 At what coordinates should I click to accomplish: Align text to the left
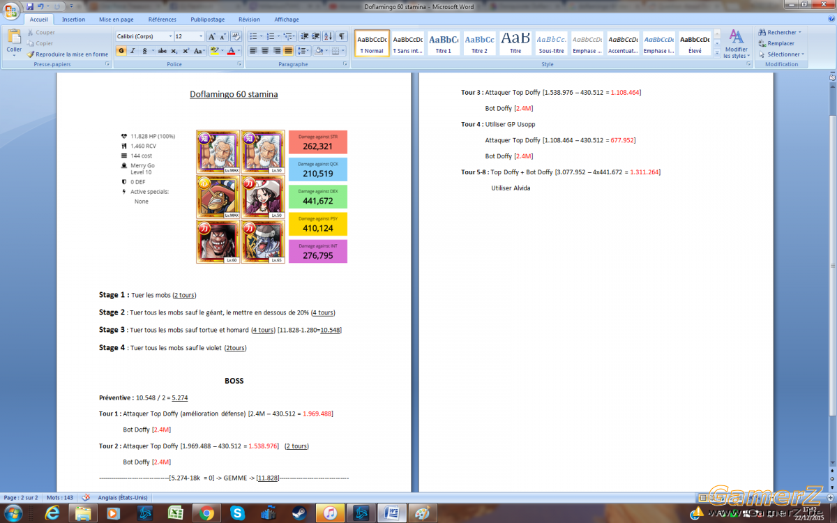point(254,51)
